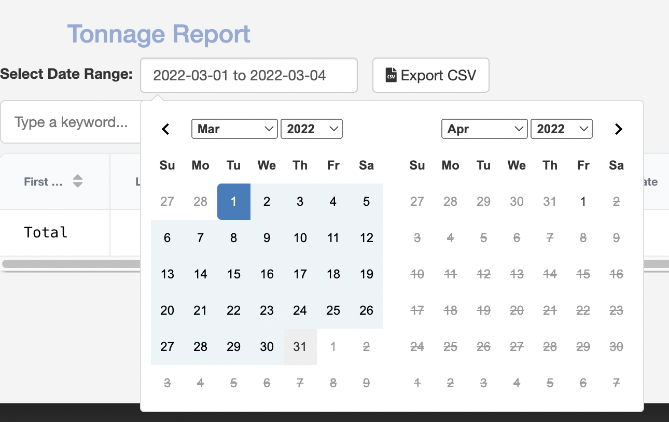Advance to next month with right arrow
The height and width of the screenshot is (422, 669).
(618, 129)
